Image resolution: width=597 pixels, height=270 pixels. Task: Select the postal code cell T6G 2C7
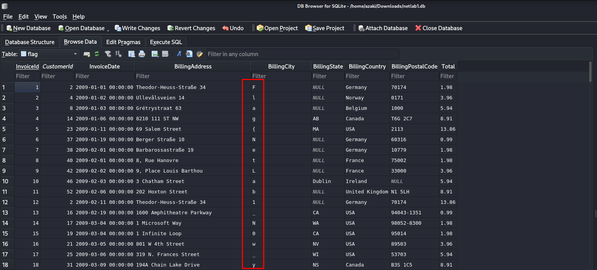pyautogui.click(x=414, y=119)
